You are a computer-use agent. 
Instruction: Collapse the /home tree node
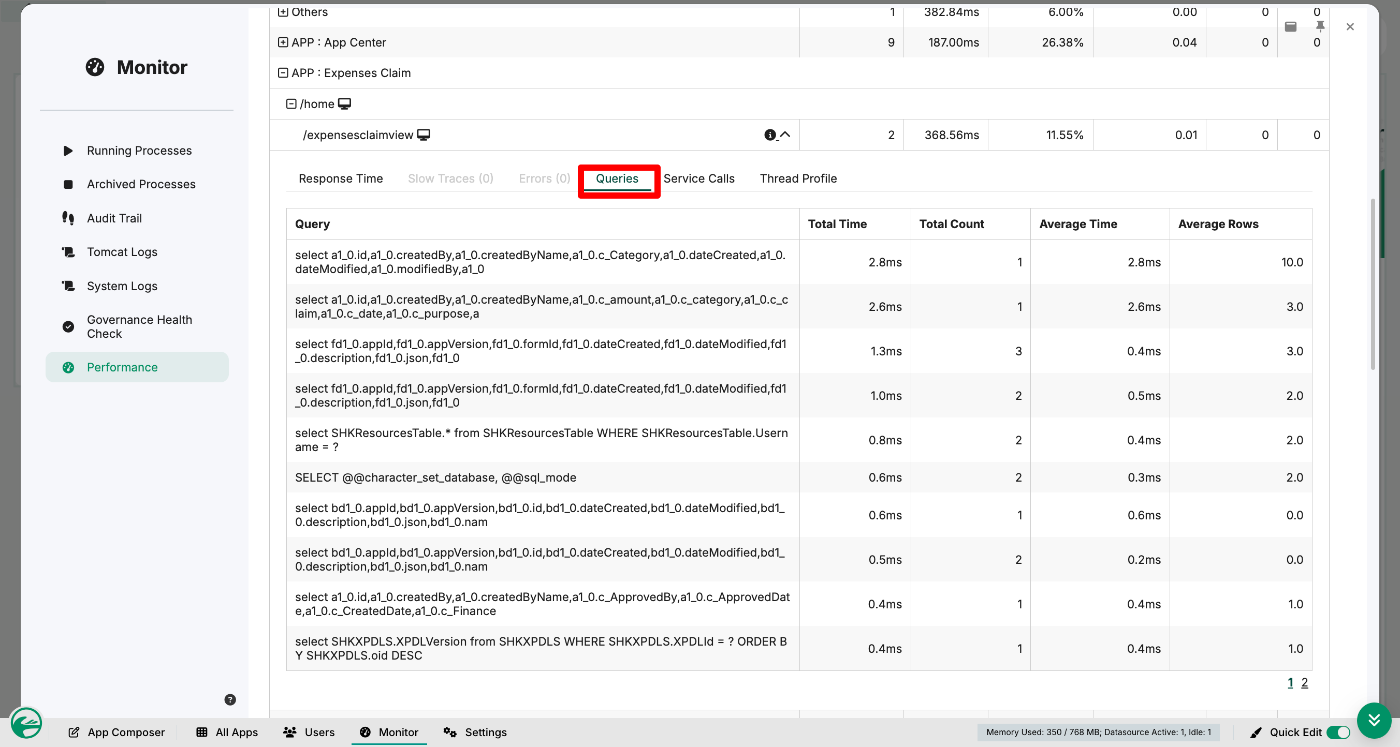click(x=291, y=103)
